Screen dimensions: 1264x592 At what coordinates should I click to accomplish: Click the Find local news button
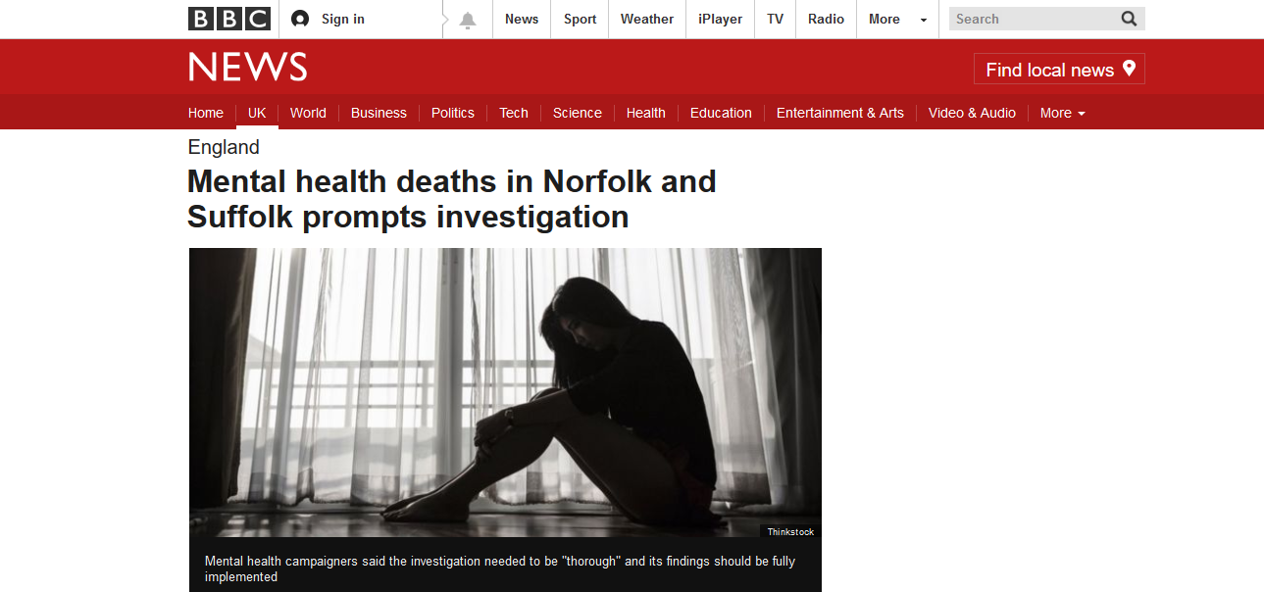(1059, 69)
